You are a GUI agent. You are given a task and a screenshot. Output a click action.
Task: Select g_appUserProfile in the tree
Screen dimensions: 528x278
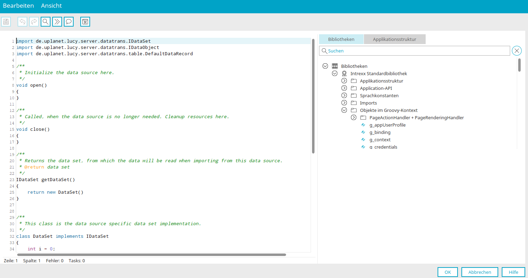click(387, 125)
